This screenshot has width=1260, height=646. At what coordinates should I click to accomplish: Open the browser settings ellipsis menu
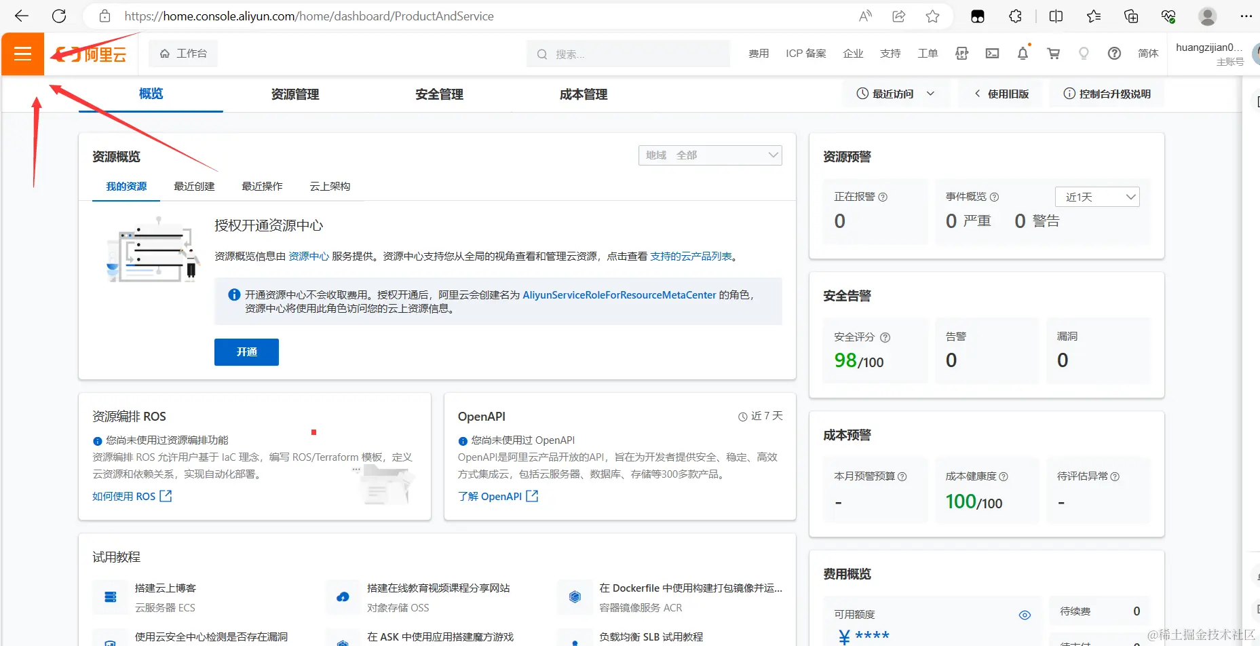point(1246,16)
